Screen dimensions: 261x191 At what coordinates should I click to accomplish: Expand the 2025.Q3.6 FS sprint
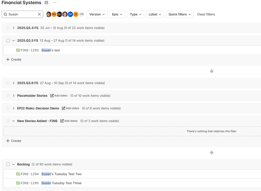point(14,83)
